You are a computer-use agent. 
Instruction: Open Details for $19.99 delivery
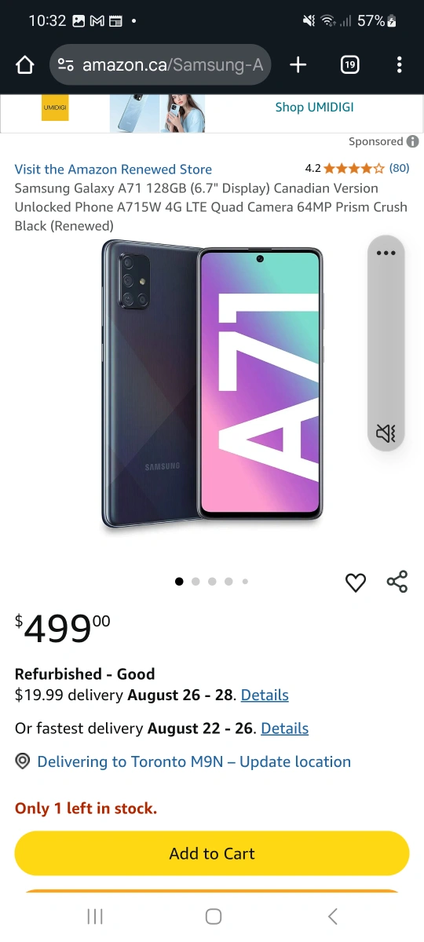(265, 695)
